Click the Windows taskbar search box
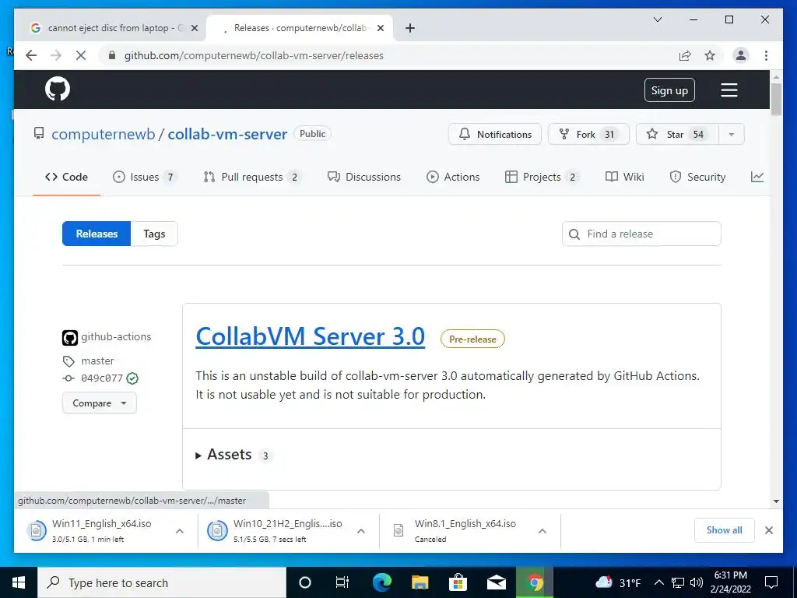Viewport: 797px width, 598px height. 162,582
